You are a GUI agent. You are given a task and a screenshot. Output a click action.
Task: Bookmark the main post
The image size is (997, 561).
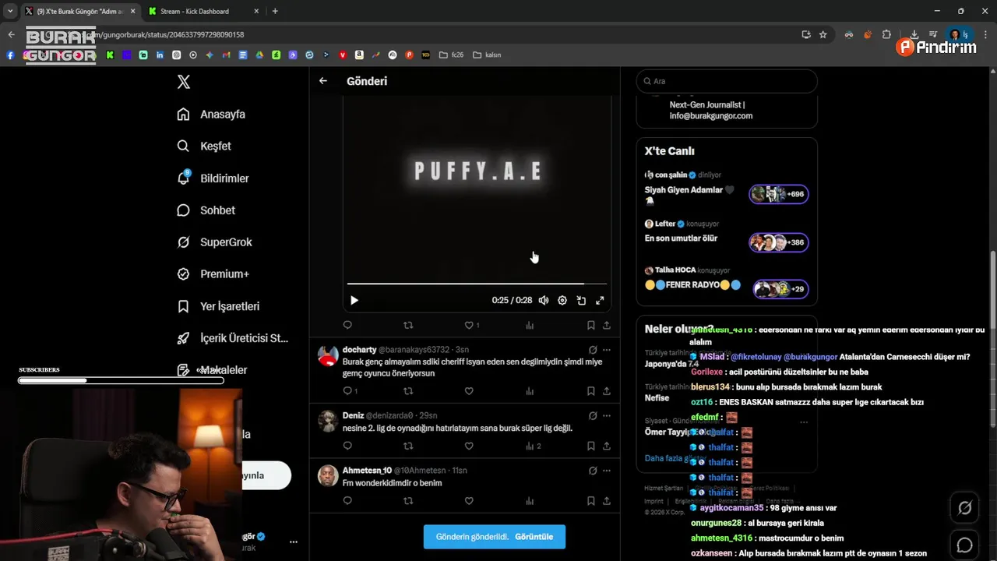pos(590,325)
